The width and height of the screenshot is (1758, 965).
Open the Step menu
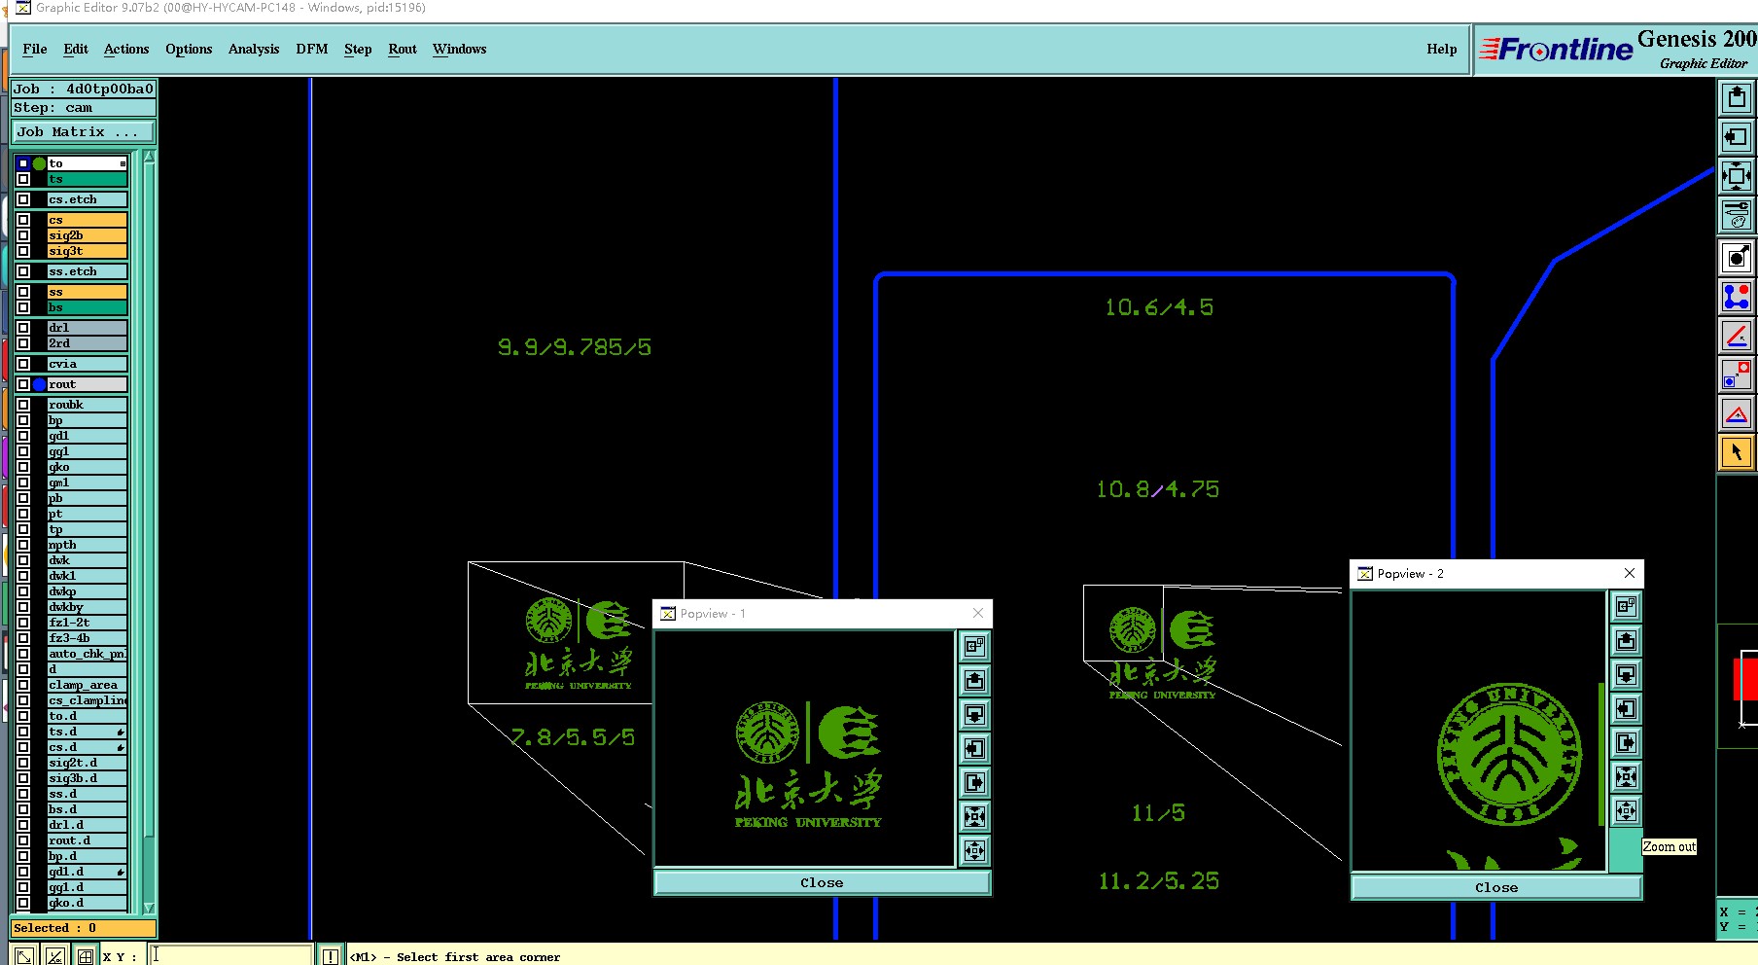tap(358, 49)
